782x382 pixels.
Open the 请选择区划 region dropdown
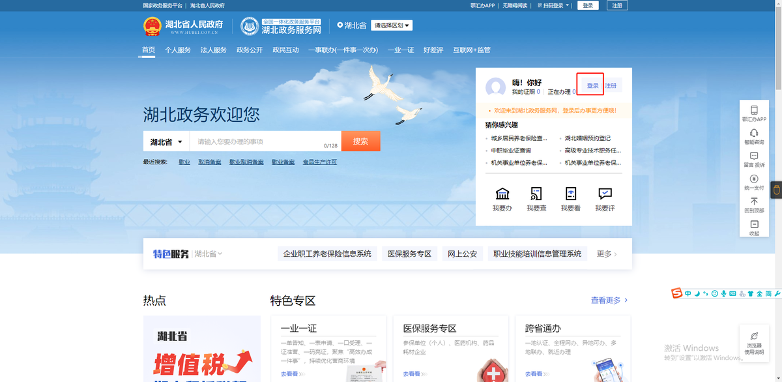pyautogui.click(x=392, y=25)
